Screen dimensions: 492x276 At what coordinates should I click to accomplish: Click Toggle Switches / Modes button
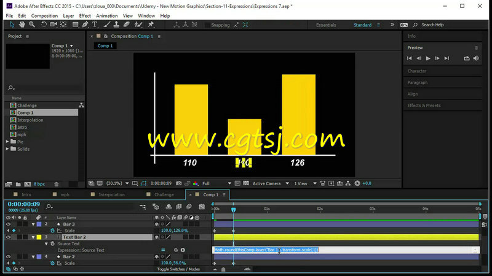tap(178, 269)
